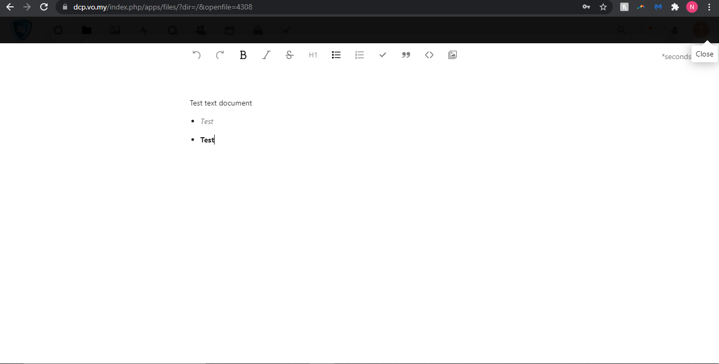Place cursor in "Test text document" line
The width and height of the screenshot is (719, 364).
coord(221,103)
